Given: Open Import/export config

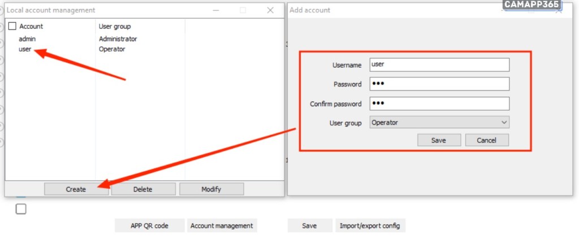Looking at the screenshot, I should click(x=370, y=225).
